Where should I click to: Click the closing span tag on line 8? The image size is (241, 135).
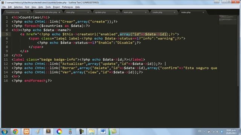(36, 47)
